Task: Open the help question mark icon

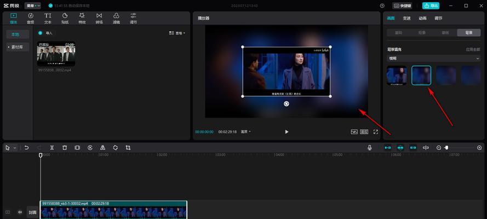Action: click(382, 5)
